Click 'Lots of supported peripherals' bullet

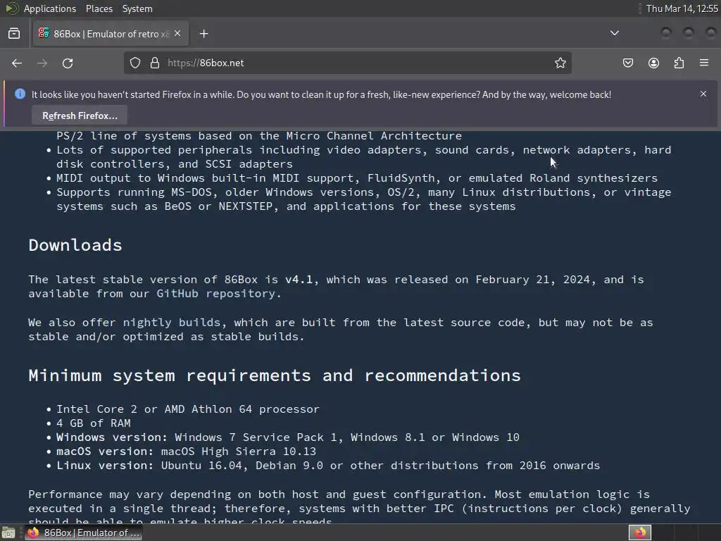click(364, 157)
